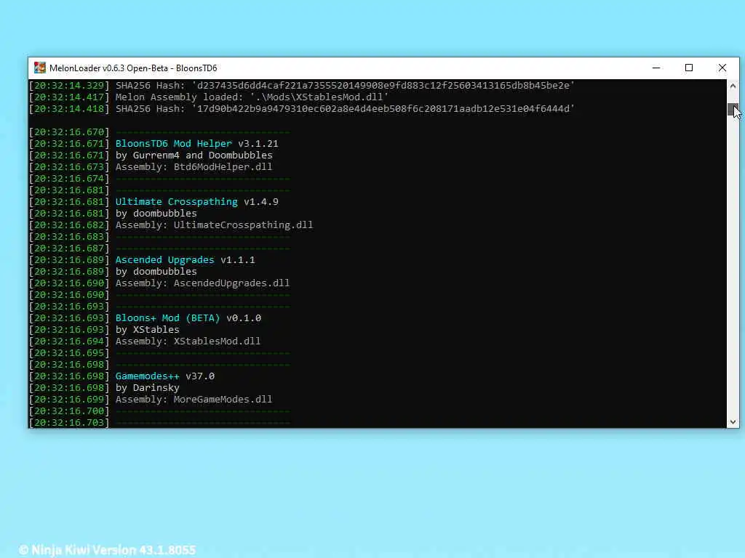
Task: Click the version 'v37.0' text
Action: [x=200, y=376]
